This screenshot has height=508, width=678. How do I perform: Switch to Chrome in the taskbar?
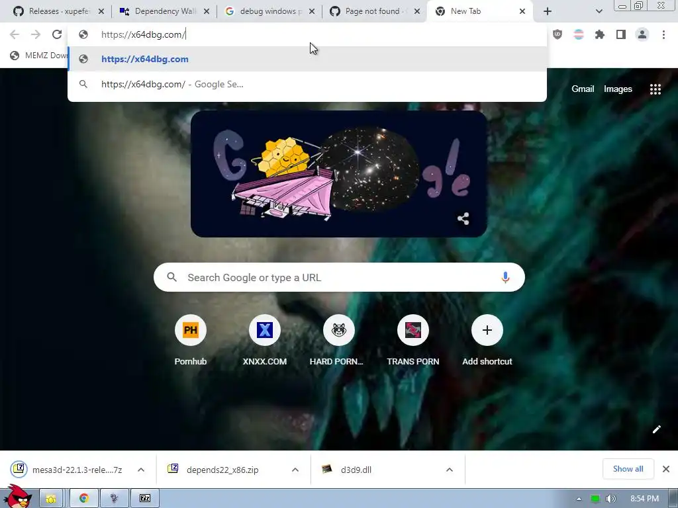click(x=84, y=499)
